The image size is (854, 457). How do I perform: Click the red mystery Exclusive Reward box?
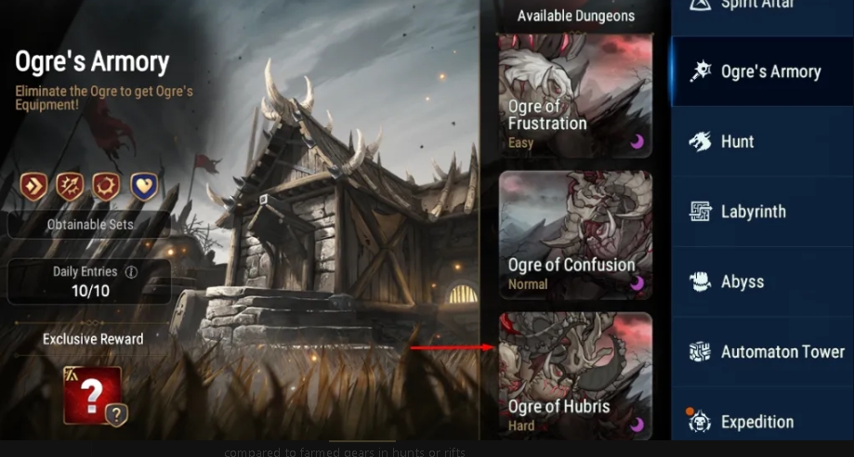click(x=93, y=396)
